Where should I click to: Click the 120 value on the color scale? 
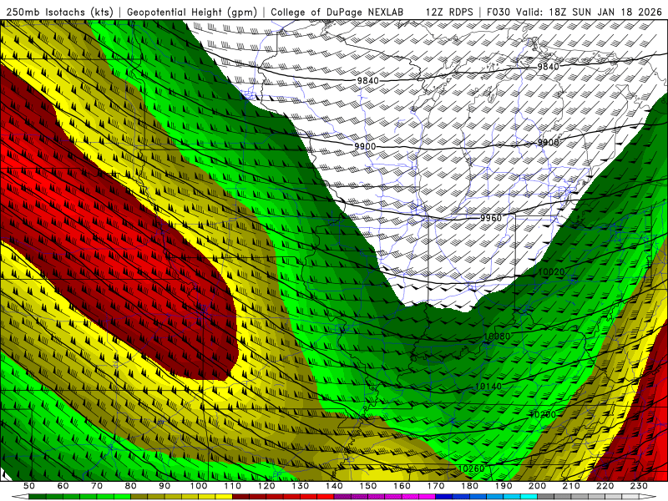pos(266,486)
